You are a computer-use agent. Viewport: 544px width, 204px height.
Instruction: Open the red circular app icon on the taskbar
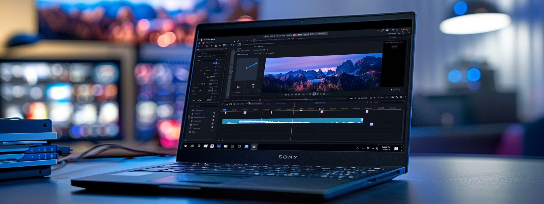tap(239, 146)
